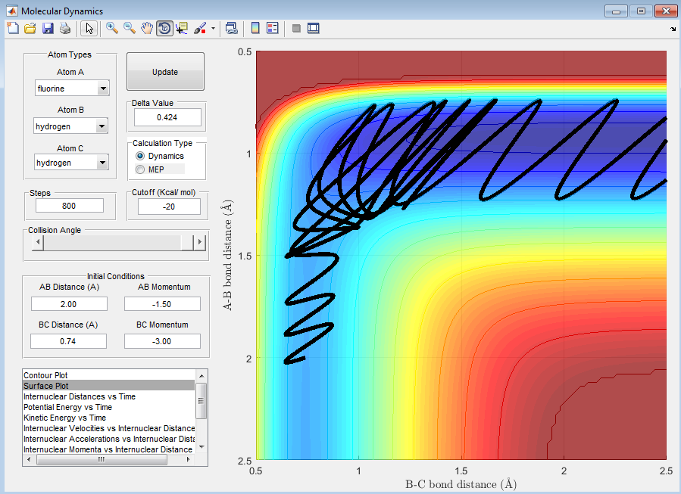This screenshot has width=681, height=494.
Task: Click the Steps input field
Action: (x=69, y=206)
